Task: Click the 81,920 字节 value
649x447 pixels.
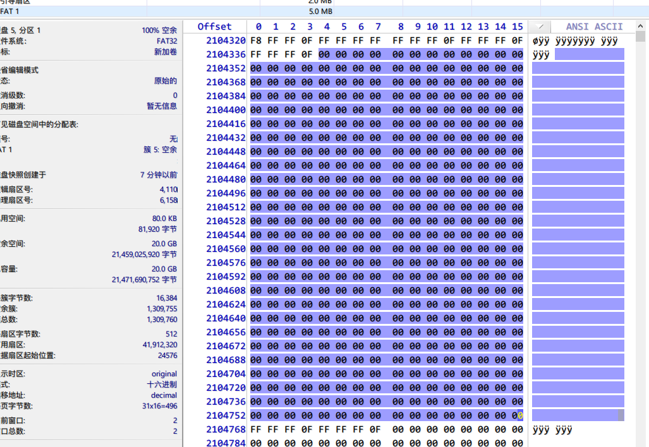Action: tap(158, 229)
